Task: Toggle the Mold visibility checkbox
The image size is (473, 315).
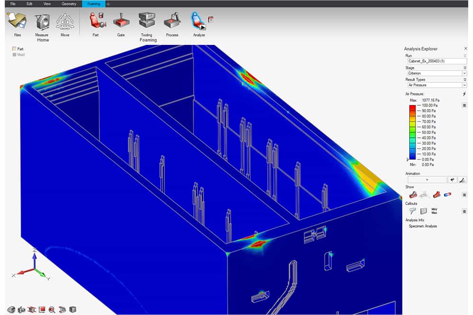Action: click(14, 55)
